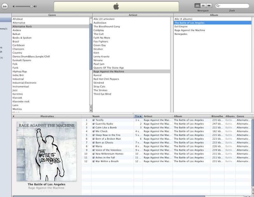Screen dimensions: 254x197
Task: Switch to grid view mode
Action: [203, 6]
